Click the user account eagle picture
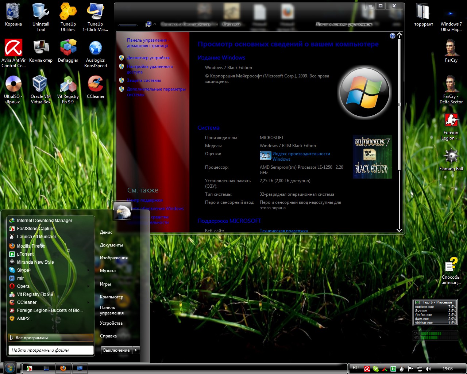The width and height of the screenshot is (467, 374). click(x=122, y=211)
